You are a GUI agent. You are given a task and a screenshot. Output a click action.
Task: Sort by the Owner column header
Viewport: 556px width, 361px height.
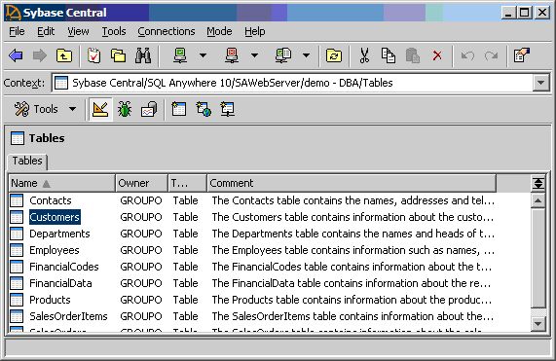pyautogui.click(x=141, y=183)
